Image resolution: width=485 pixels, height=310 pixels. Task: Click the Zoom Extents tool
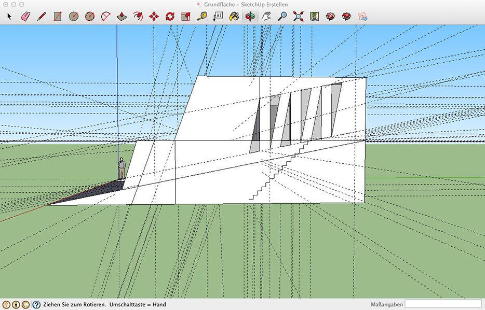tap(298, 16)
